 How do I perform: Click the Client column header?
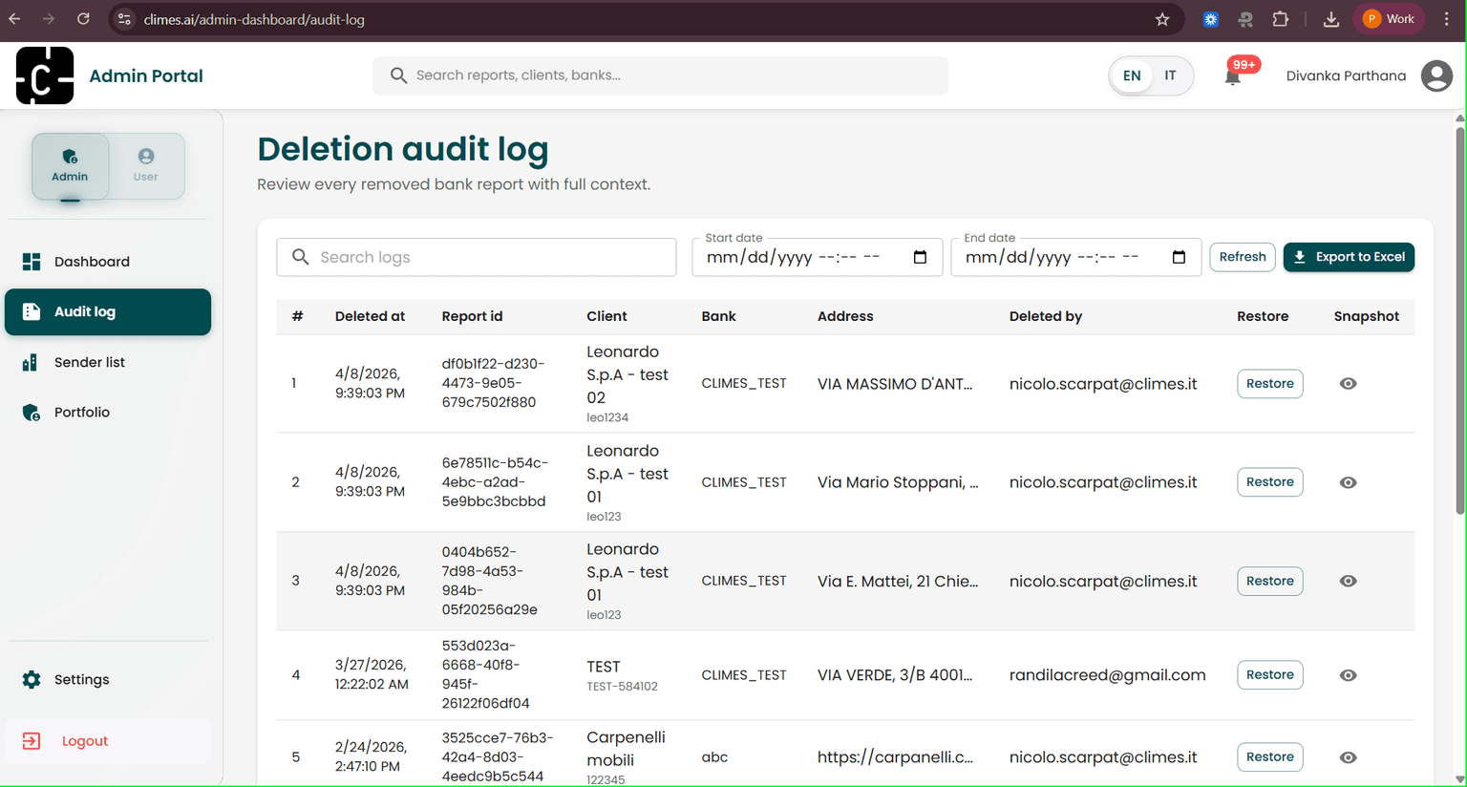(x=606, y=316)
